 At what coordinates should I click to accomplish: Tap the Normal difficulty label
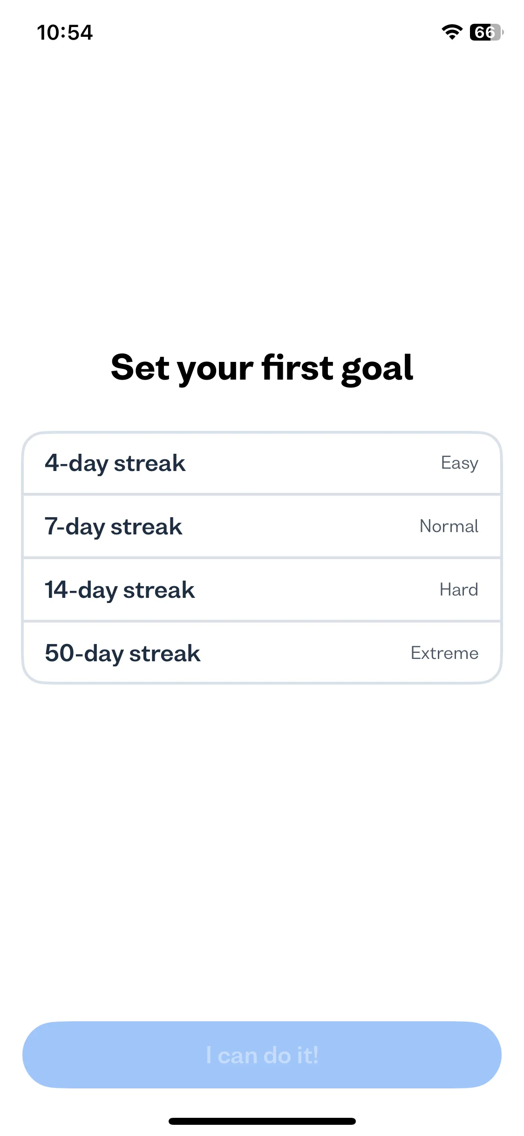tap(449, 526)
